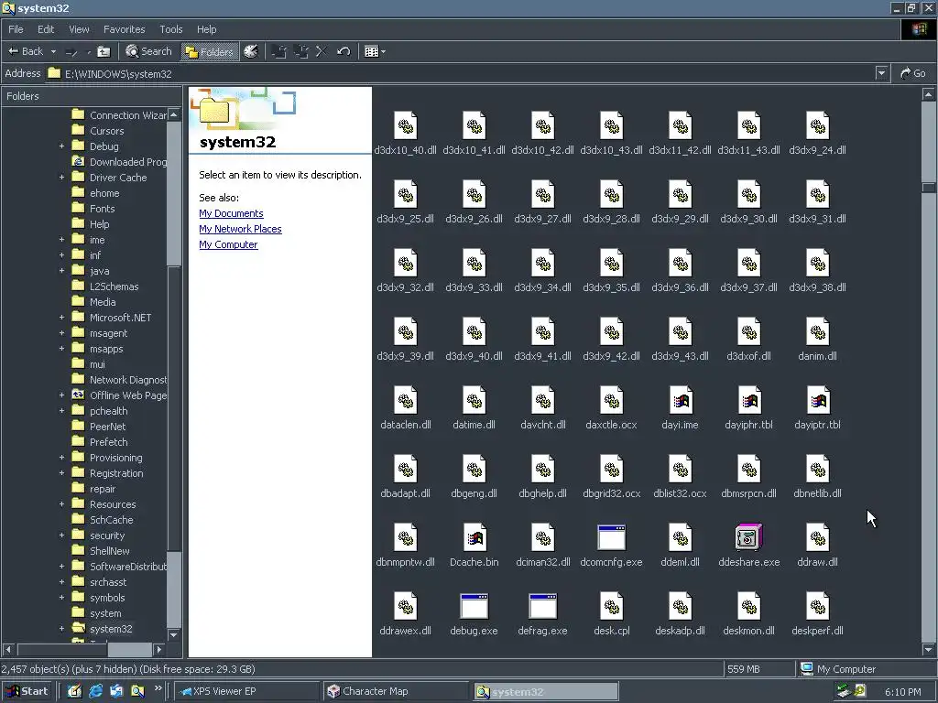Go up one folder level

point(104,52)
